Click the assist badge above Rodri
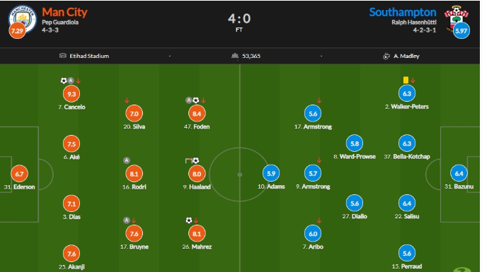 pos(127,160)
